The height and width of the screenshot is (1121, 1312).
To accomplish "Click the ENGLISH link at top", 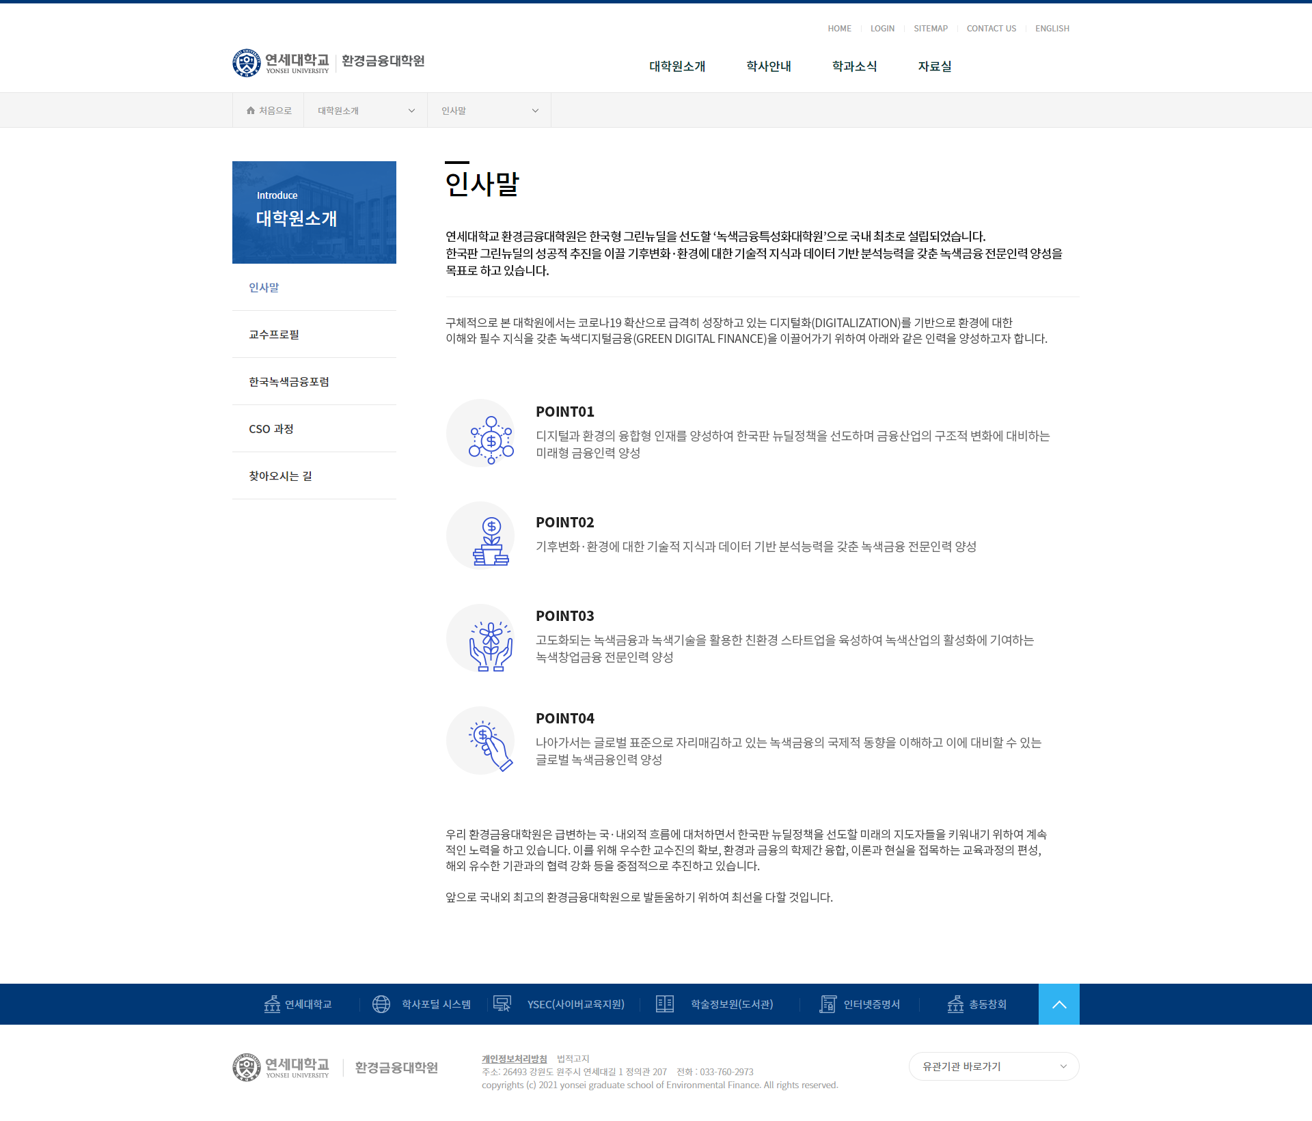I will point(1052,29).
